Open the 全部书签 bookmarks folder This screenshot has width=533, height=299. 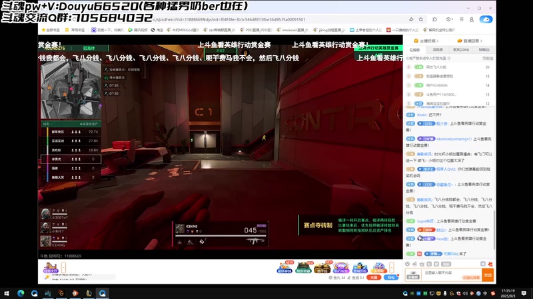(51, 30)
